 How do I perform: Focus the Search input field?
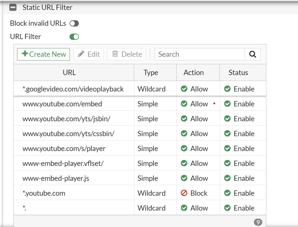[x=200, y=54]
